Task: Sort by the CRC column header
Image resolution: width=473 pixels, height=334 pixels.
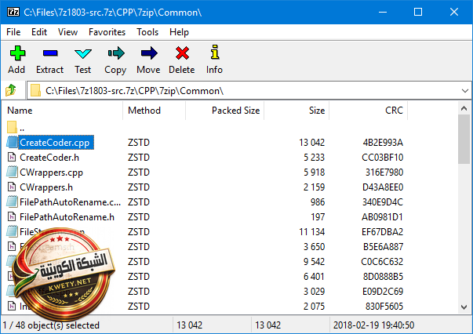Action: pos(394,111)
